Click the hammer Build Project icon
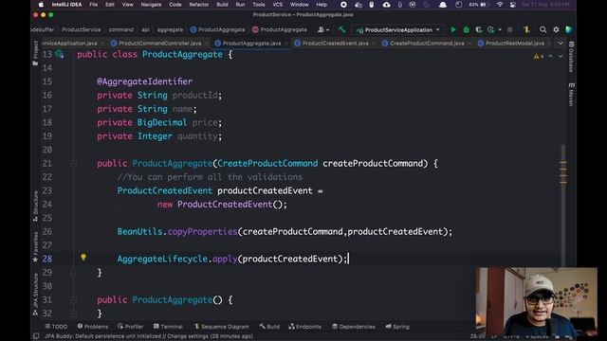This screenshot has height=341, width=607. point(341,29)
